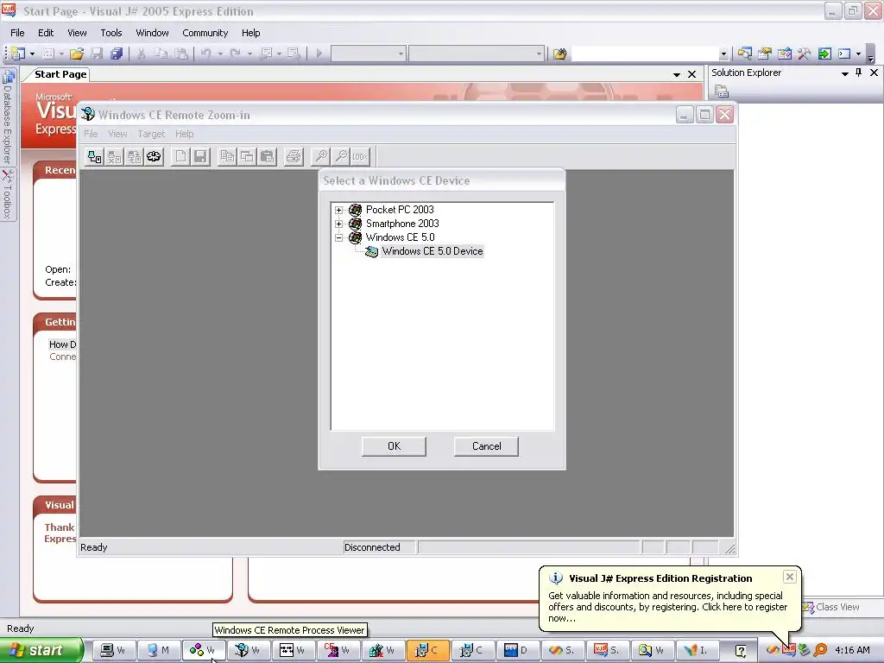This screenshot has height=663, width=884.
Task: Click the Disconnected status bar text
Action: pos(372,546)
